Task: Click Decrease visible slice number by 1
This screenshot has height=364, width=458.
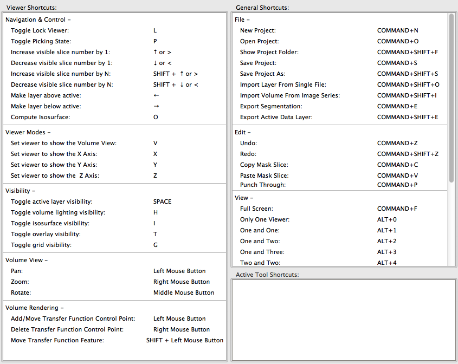Action: [x=62, y=63]
